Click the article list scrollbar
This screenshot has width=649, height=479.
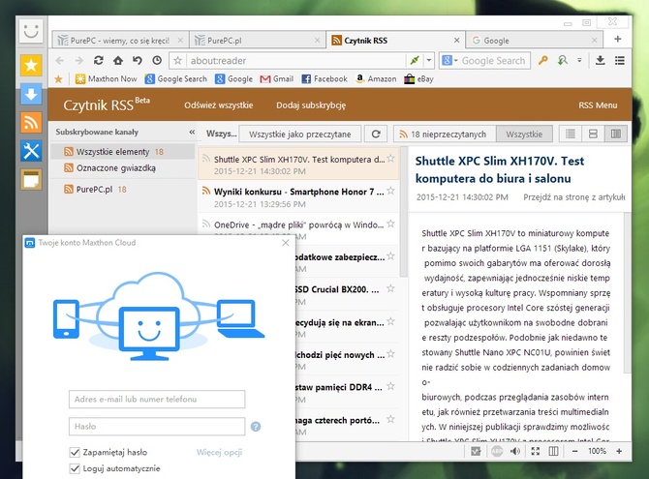(404, 212)
